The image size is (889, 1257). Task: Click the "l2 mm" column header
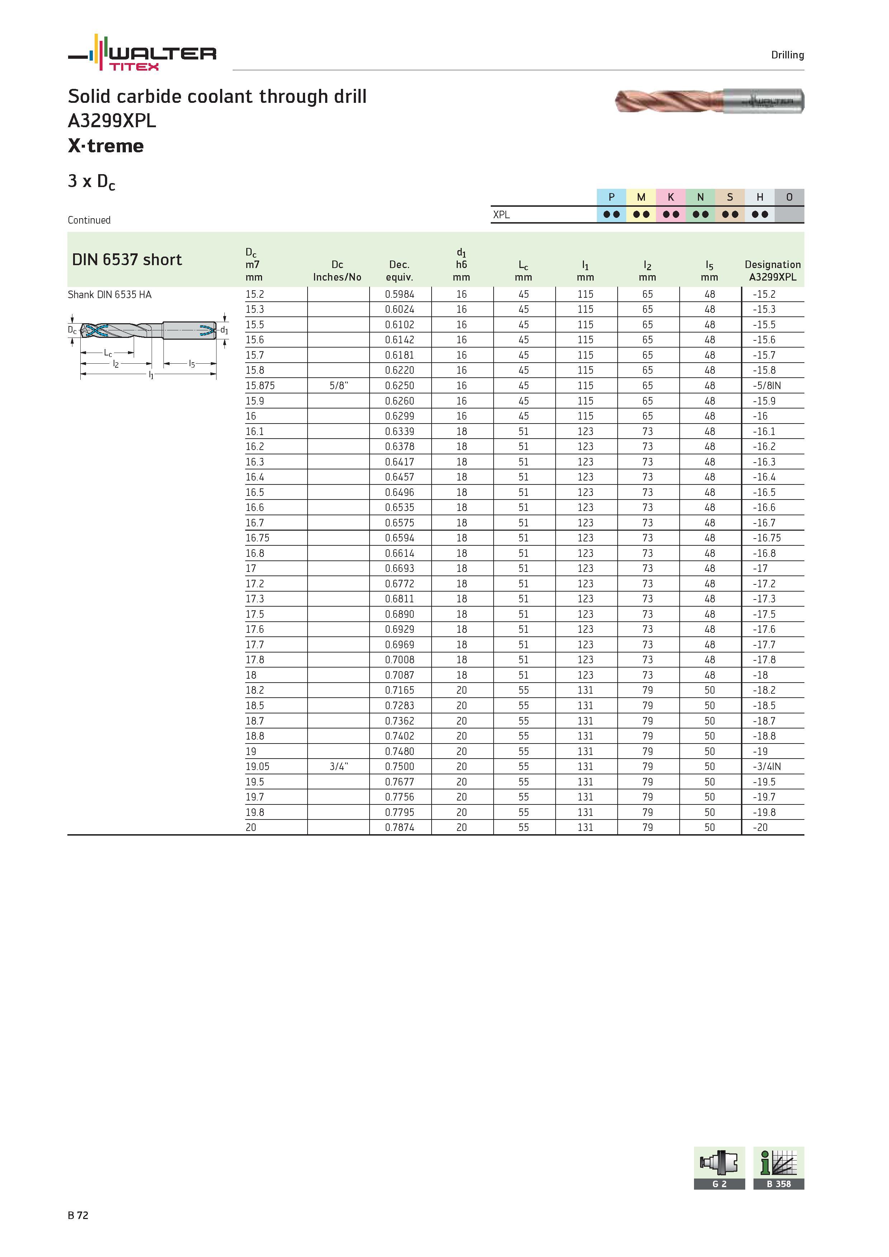(647, 271)
